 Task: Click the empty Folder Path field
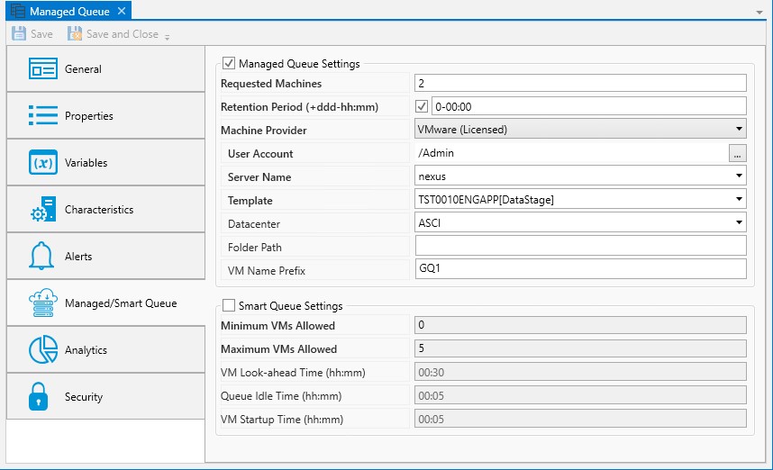(580, 245)
